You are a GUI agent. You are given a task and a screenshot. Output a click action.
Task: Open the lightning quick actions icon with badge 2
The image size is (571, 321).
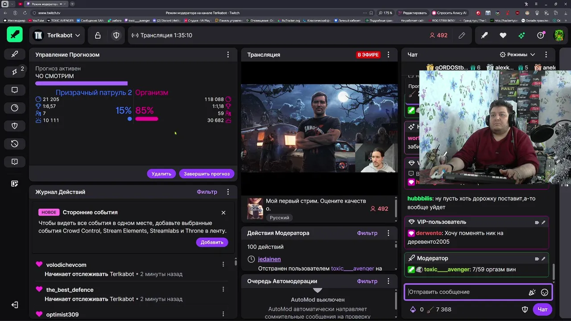[15, 72]
